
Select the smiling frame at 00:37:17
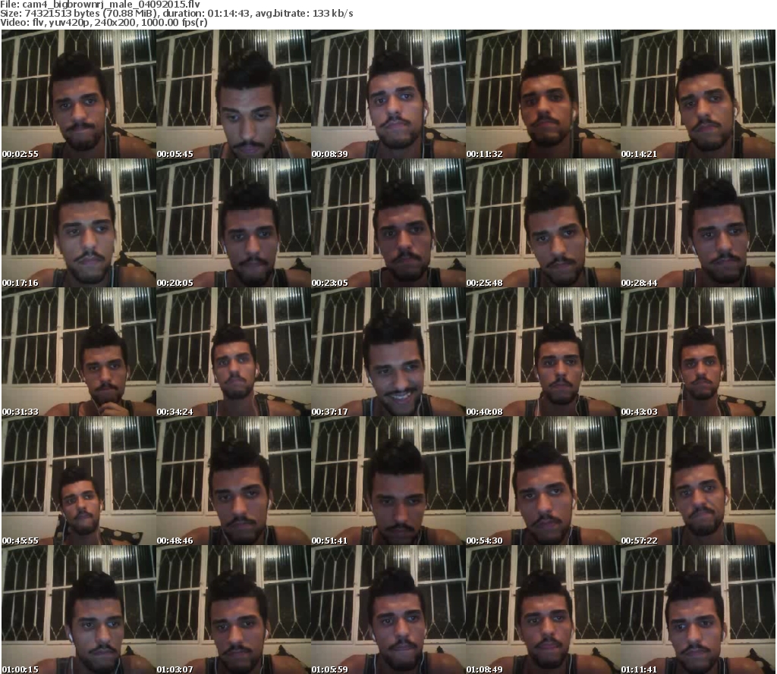coord(388,352)
